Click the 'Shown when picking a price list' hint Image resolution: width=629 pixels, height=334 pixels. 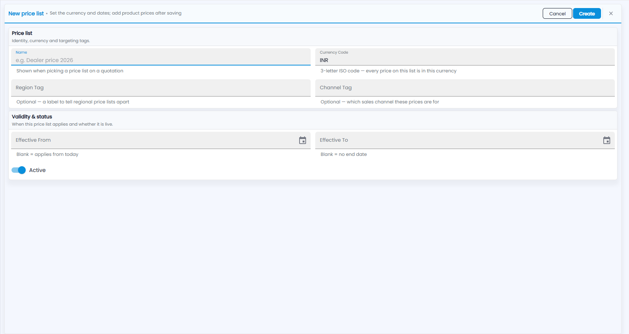(70, 71)
